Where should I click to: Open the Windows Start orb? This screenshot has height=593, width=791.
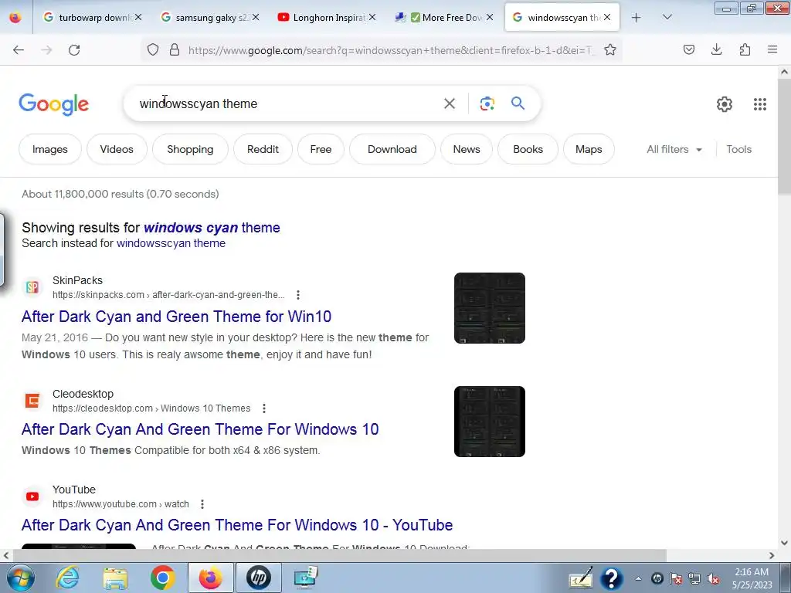pyautogui.click(x=21, y=578)
